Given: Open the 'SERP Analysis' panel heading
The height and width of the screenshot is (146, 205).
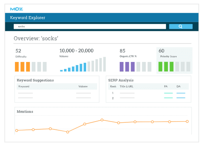Looking at the screenshot, I should 121,80.
